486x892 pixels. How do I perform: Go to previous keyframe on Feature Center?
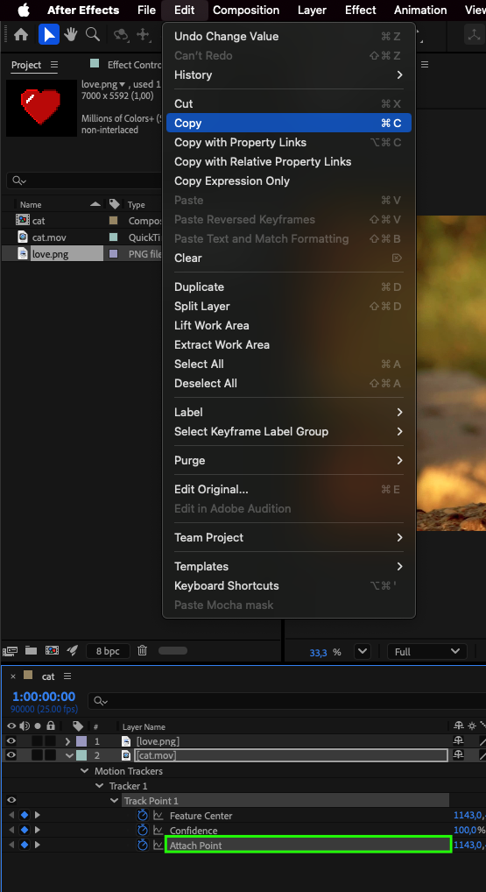tap(11, 815)
